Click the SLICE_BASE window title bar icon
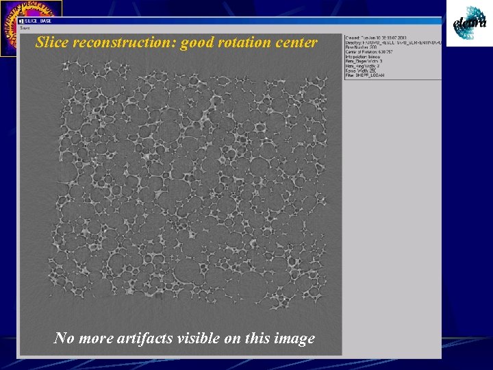493x370 pixels. [21, 21]
